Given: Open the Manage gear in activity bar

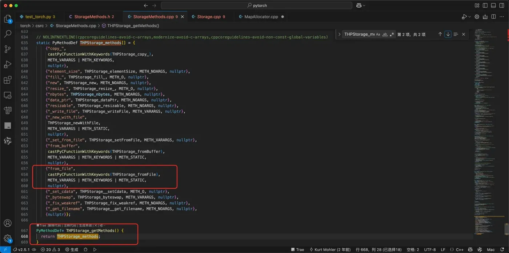Looking at the screenshot, I should (x=8, y=238).
